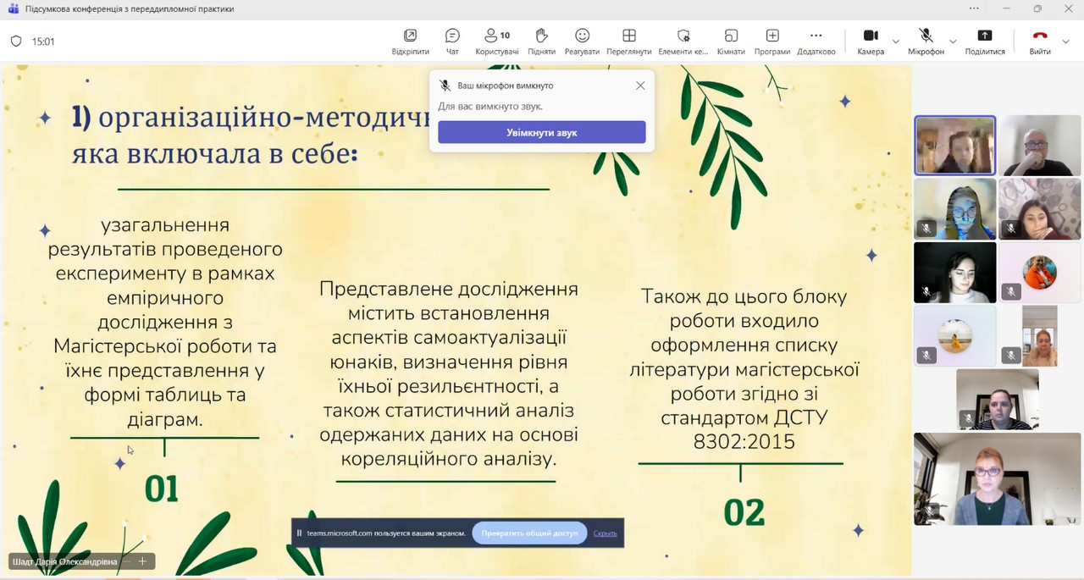Show the Користувачі participants list
Viewport: 1084px width, 580px height.
click(x=496, y=41)
